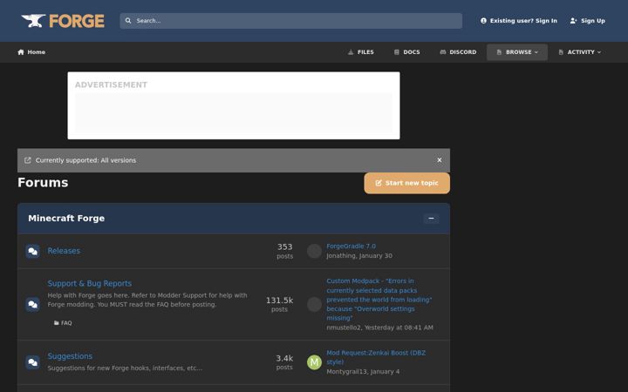Image resolution: width=628 pixels, height=392 pixels.
Task: Click the 3.4k posts count
Action: click(284, 362)
